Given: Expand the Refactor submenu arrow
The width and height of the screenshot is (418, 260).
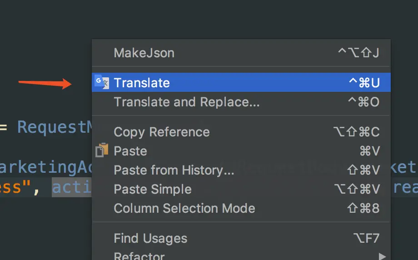Looking at the screenshot, I should click(x=382, y=256).
